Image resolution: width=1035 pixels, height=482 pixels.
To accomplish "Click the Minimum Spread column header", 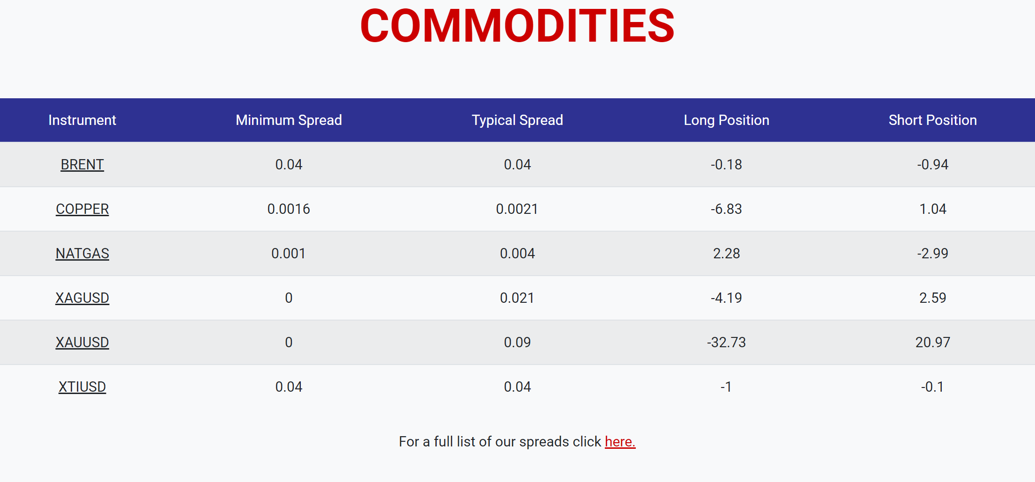I will point(289,120).
